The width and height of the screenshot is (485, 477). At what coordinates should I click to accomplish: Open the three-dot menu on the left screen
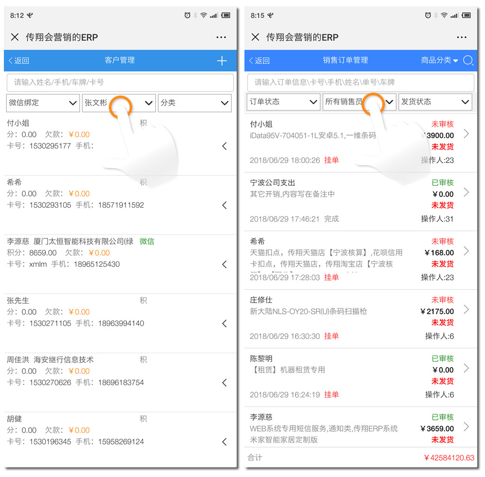point(221,37)
